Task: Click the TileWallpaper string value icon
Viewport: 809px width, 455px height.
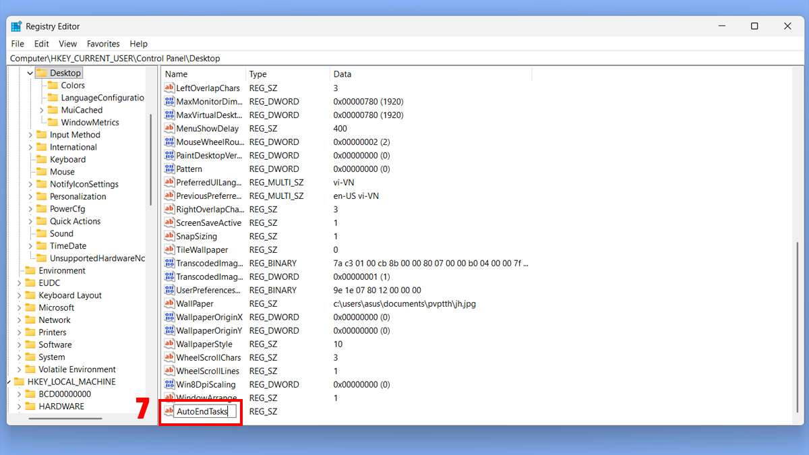Action: tap(169, 250)
